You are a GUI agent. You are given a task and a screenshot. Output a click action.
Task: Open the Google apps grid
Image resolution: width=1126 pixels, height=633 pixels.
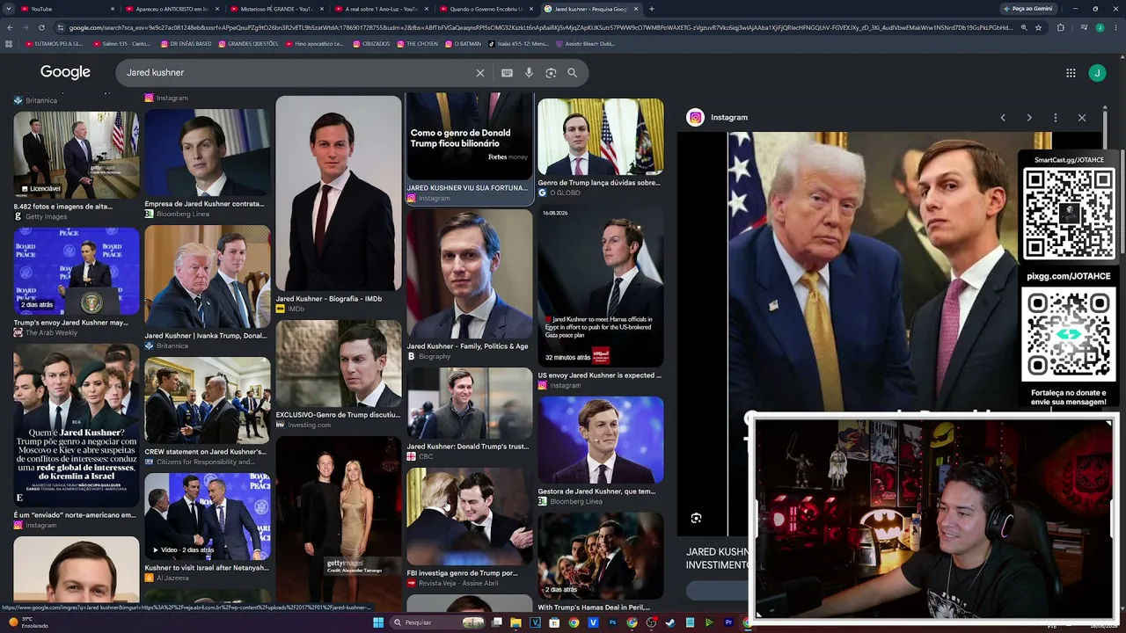click(1071, 73)
